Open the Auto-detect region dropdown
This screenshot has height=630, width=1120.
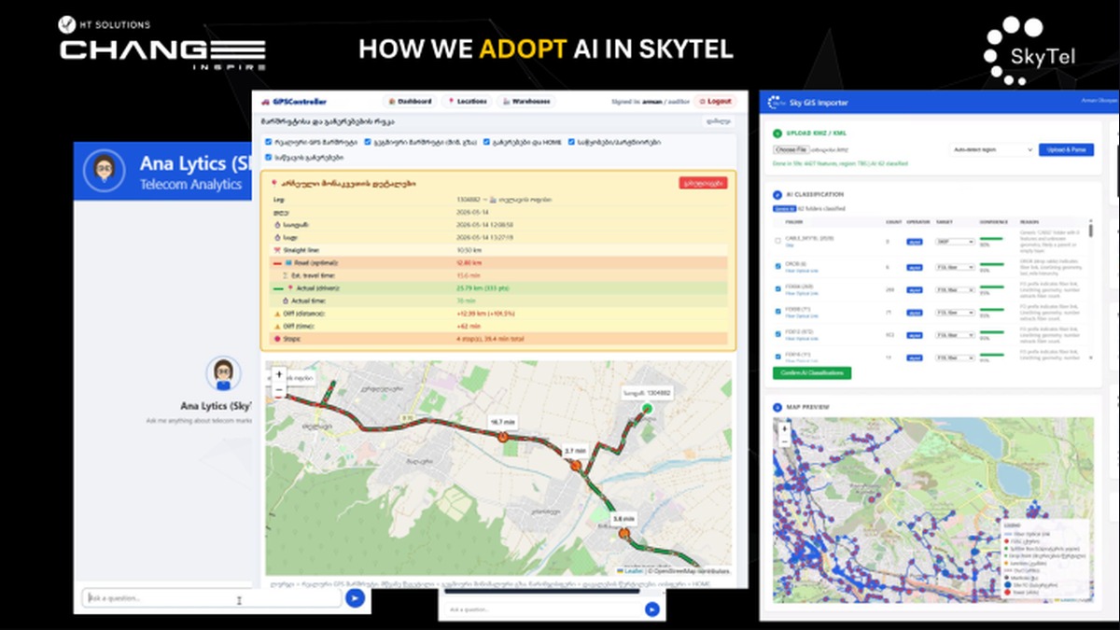point(991,149)
